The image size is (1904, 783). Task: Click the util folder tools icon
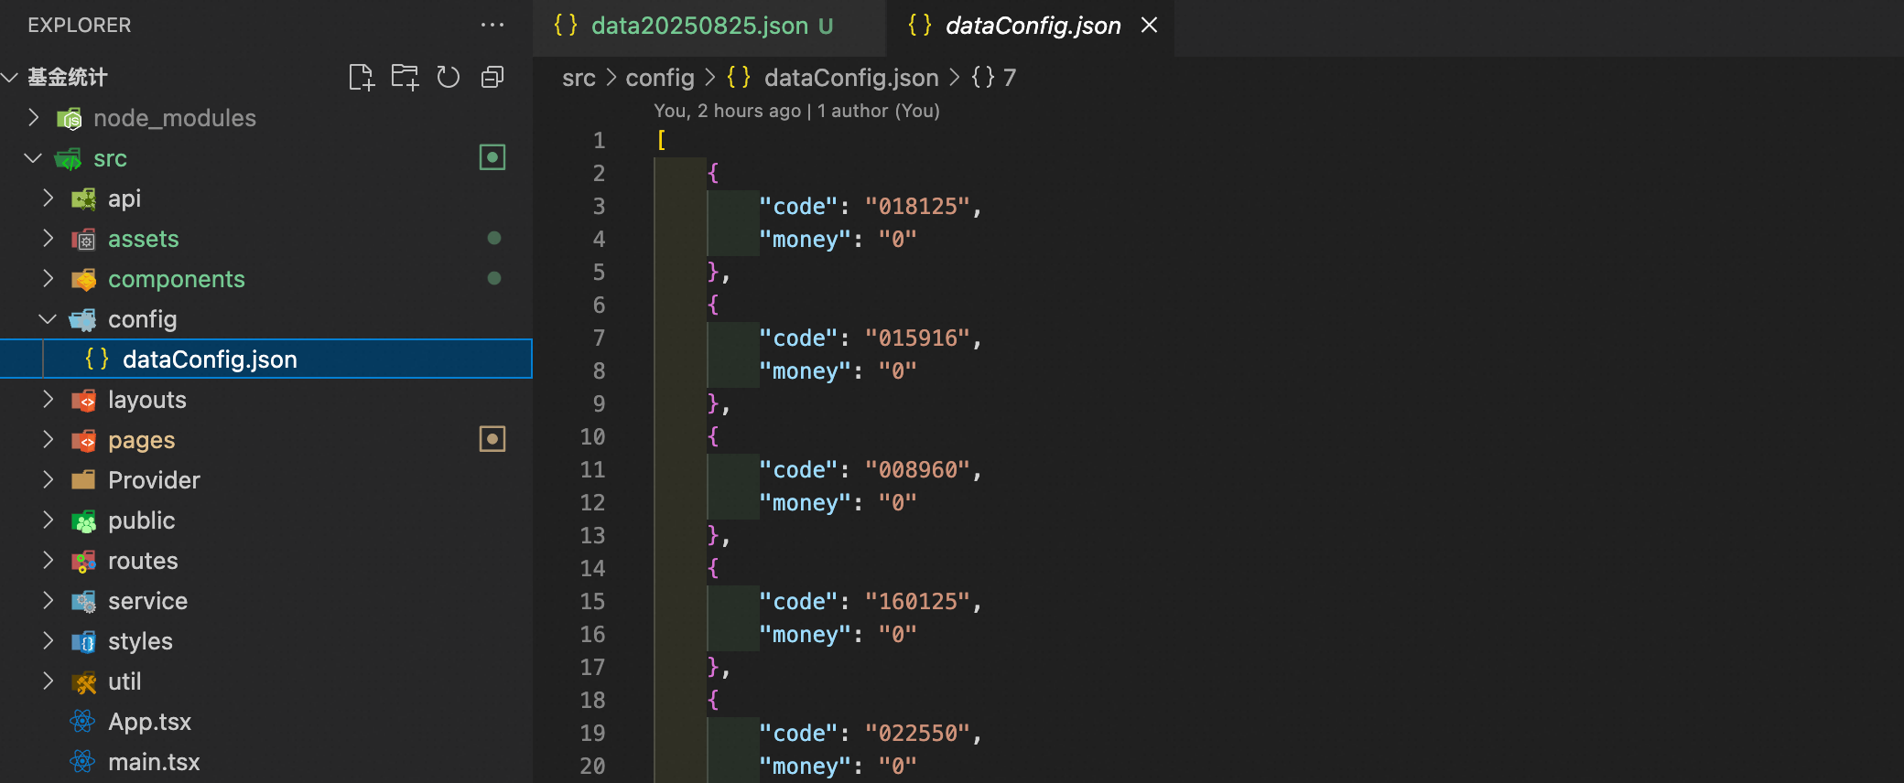pos(84,682)
